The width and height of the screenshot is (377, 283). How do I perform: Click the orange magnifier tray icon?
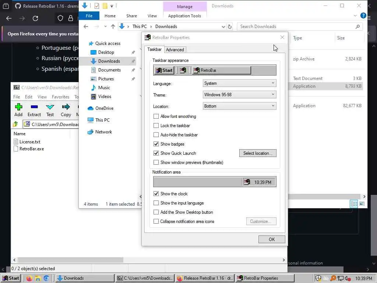click(x=333, y=279)
